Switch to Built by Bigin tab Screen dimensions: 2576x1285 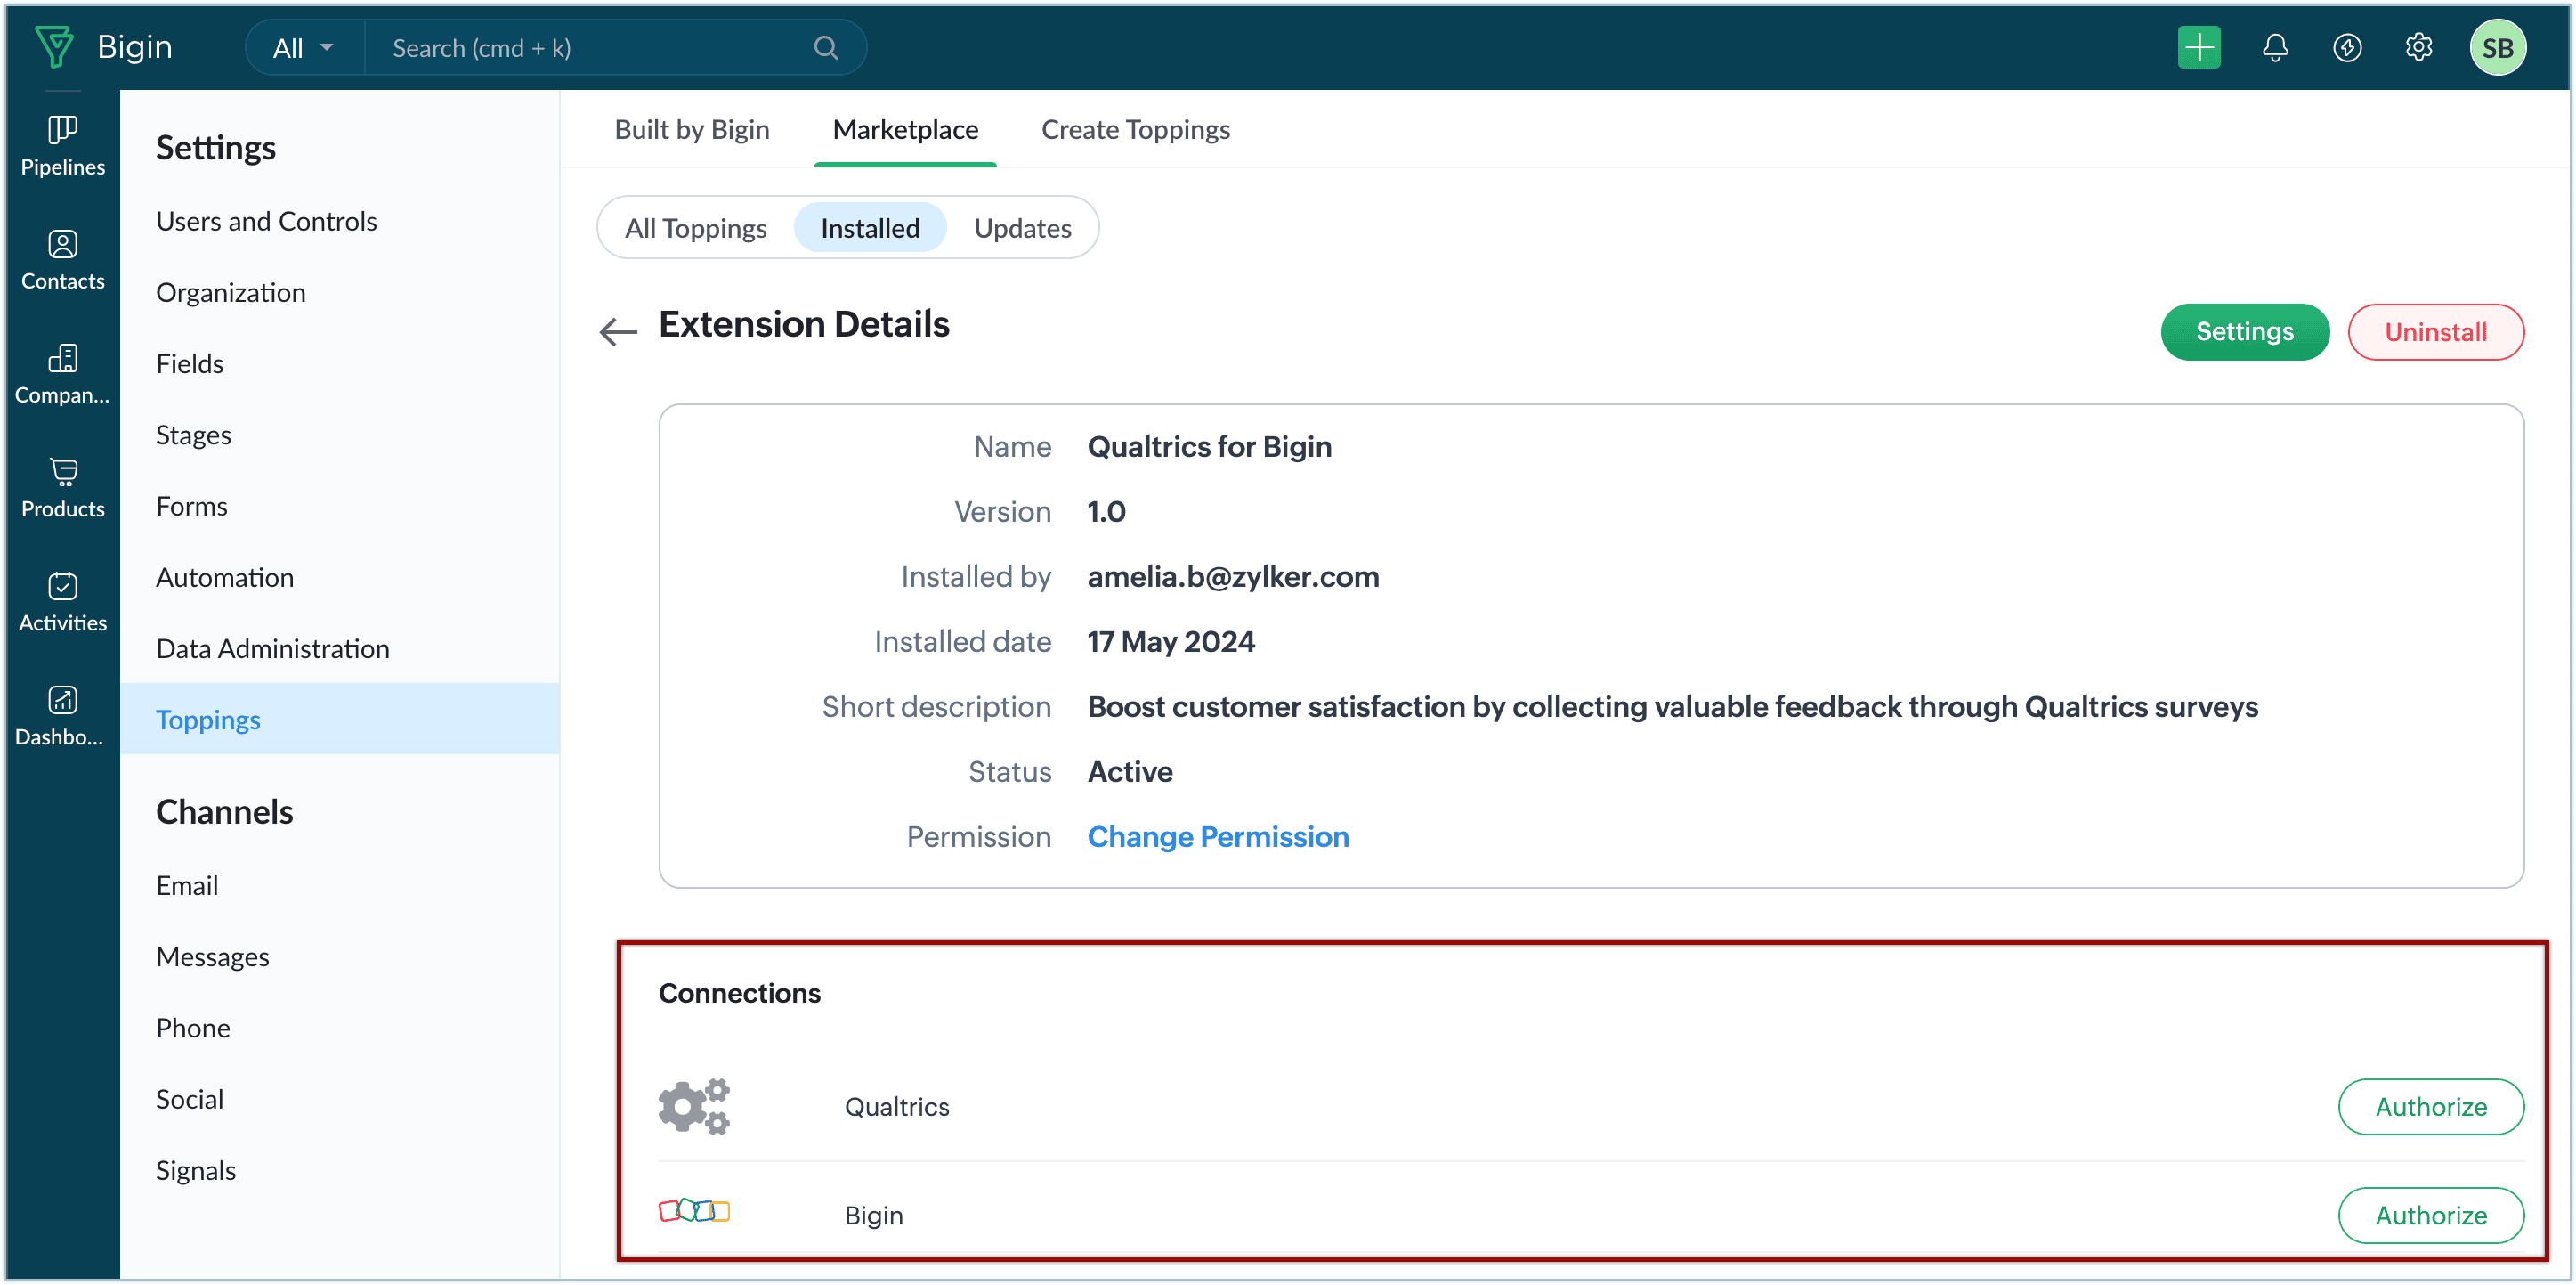(692, 129)
